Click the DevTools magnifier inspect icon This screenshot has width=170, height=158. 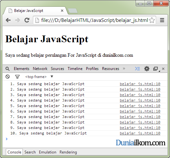[x=7, y=69]
